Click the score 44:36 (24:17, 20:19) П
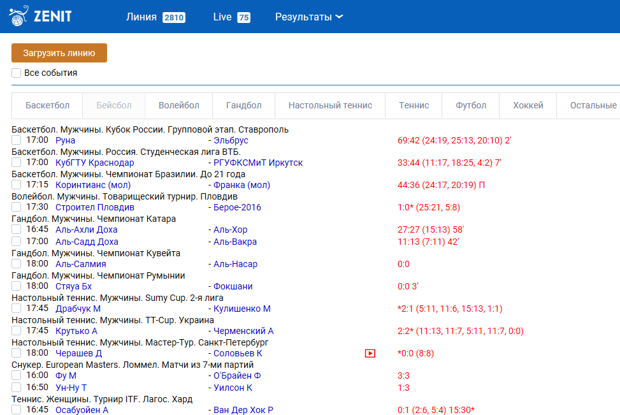Viewport: 620px width, 415px height. point(442,185)
